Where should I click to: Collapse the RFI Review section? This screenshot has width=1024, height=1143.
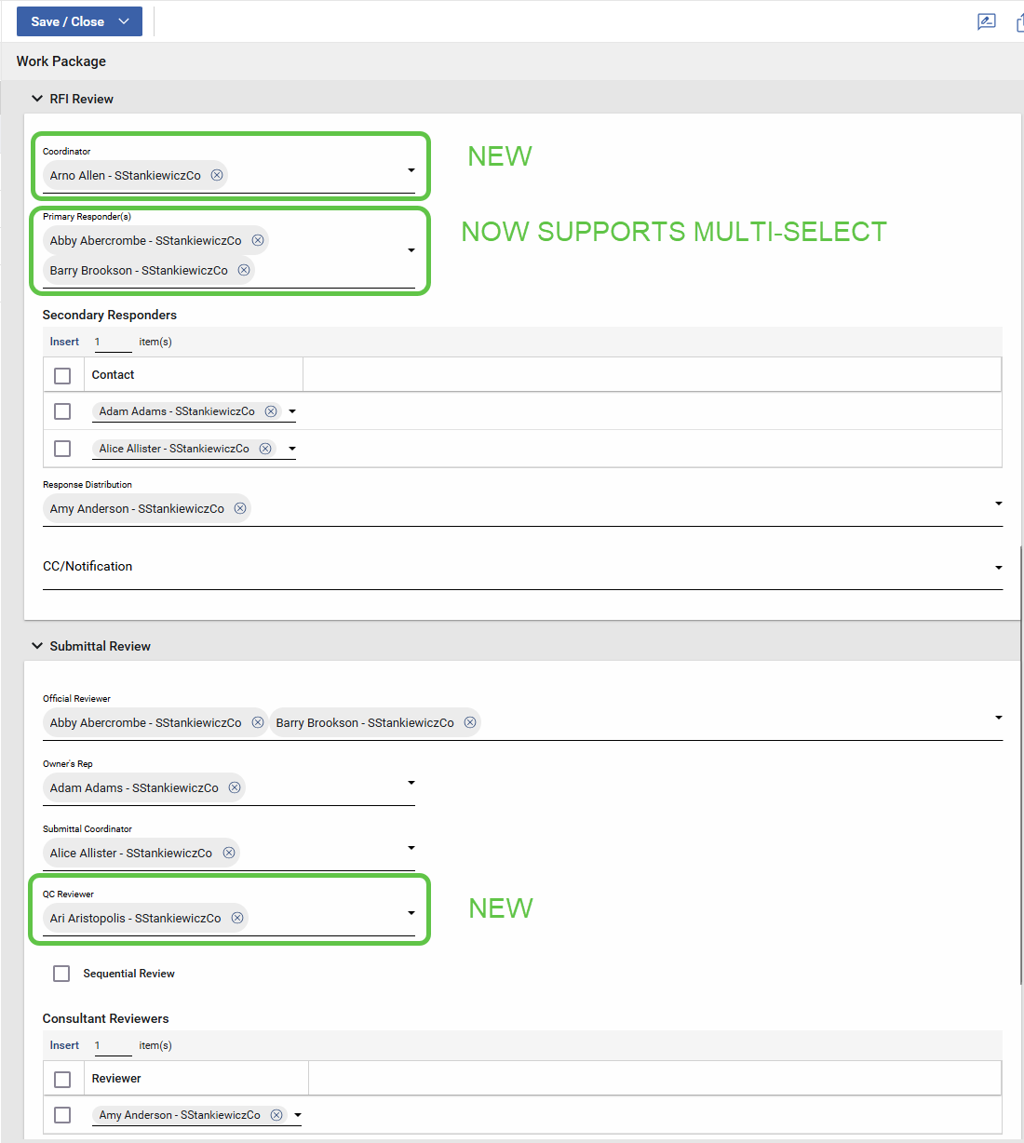point(37,99)
